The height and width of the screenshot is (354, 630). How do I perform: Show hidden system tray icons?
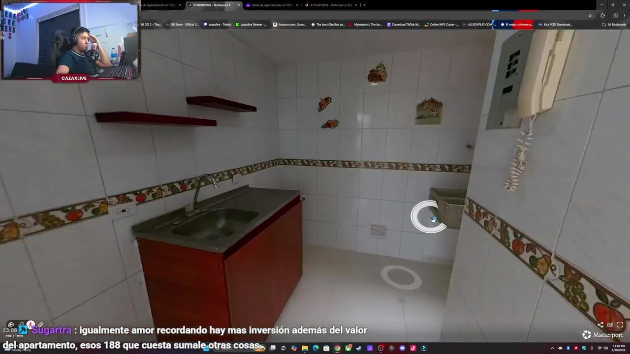[x=552, y=348]
